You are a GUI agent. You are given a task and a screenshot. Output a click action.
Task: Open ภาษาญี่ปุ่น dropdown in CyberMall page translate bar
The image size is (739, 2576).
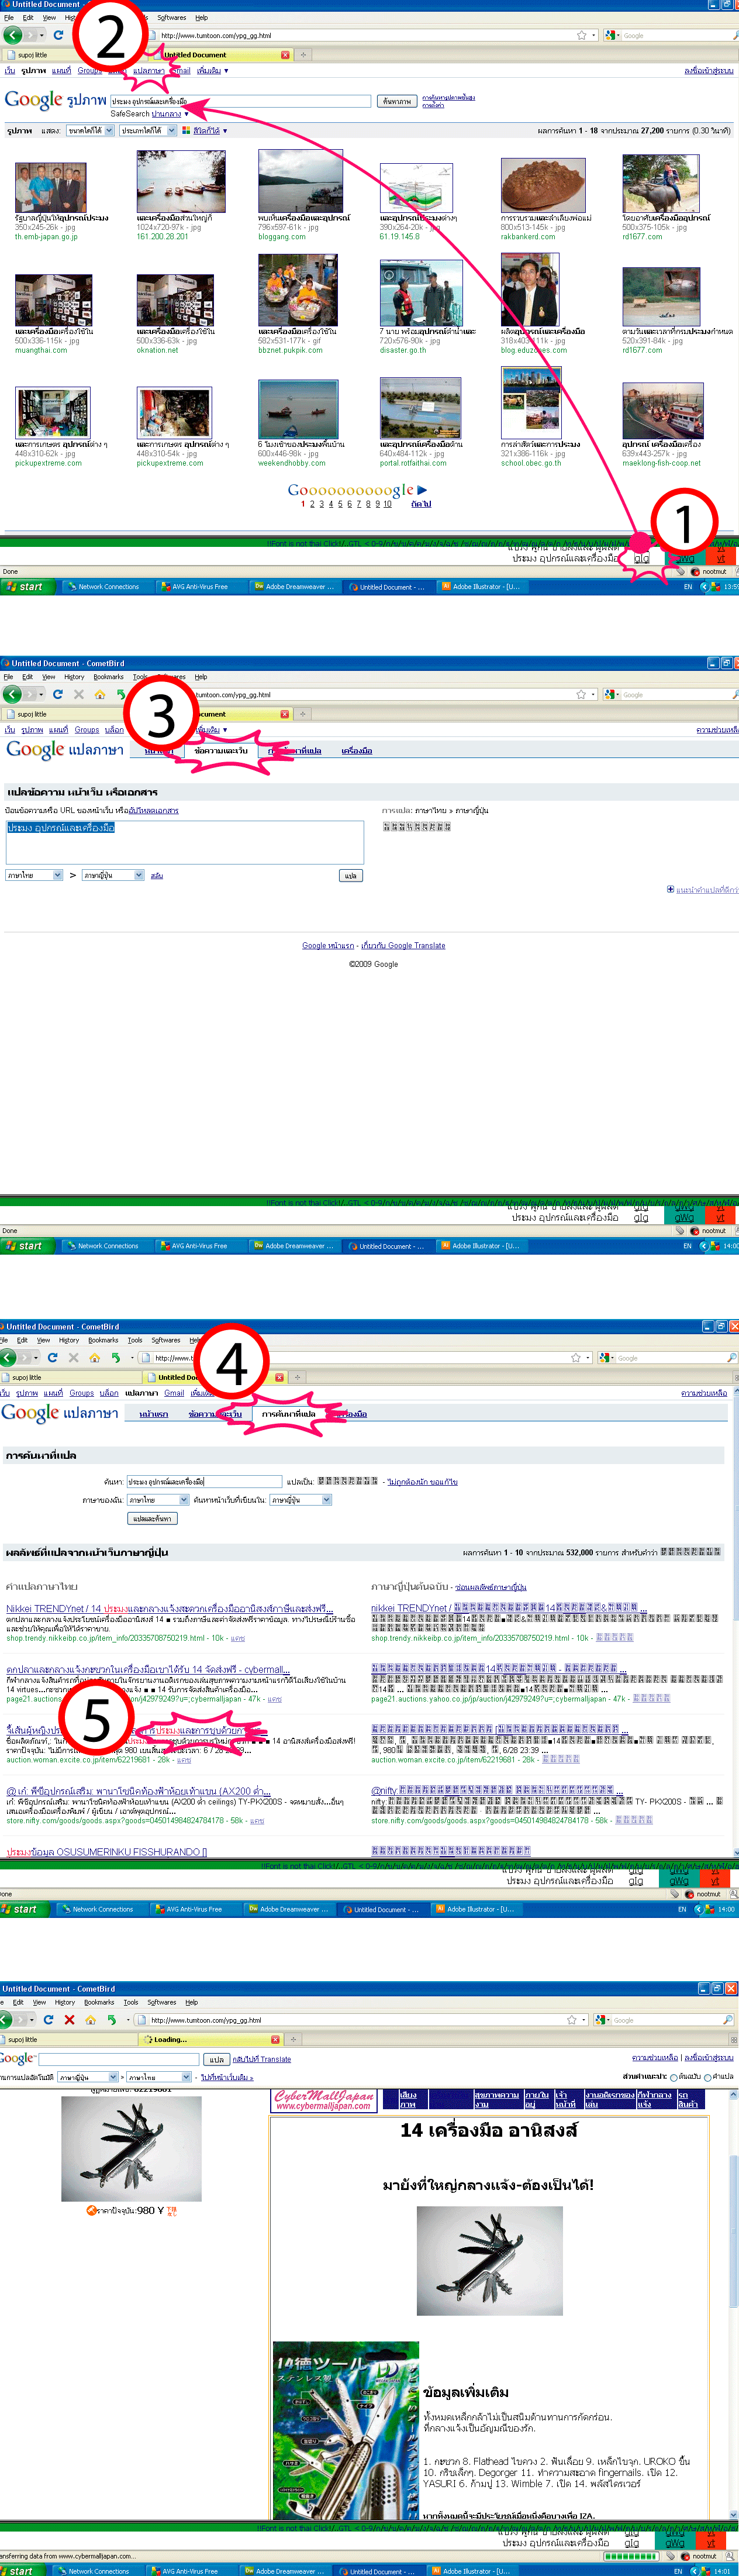(88, 2077)
